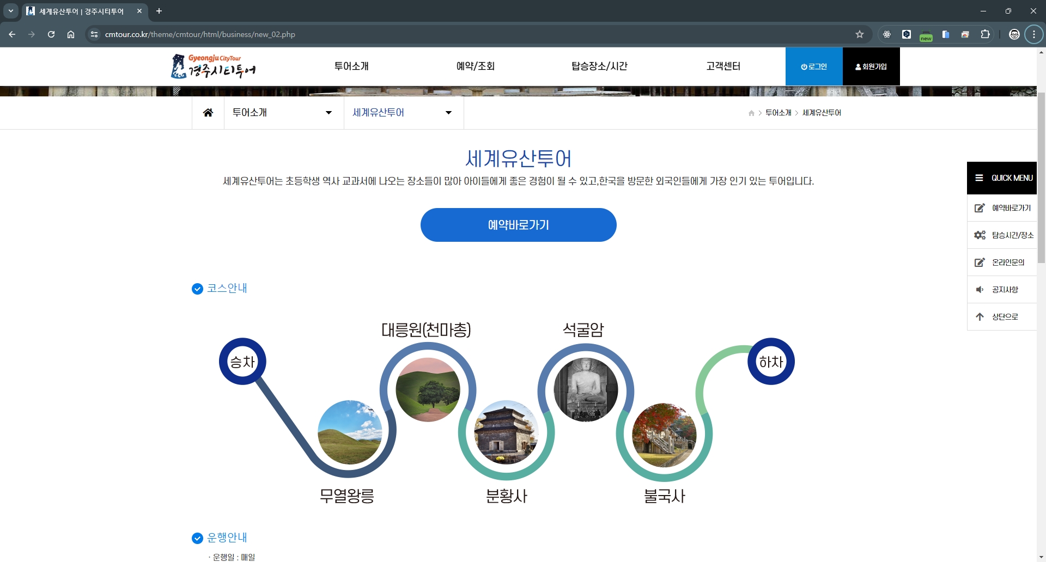Click the 상단으로 up-arrow icon
This screenshot has width=1046, height=562.
pos(980,316)
